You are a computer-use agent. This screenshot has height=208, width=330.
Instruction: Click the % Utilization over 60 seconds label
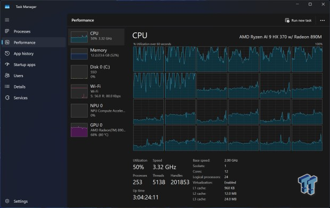(x=152, y=44)
